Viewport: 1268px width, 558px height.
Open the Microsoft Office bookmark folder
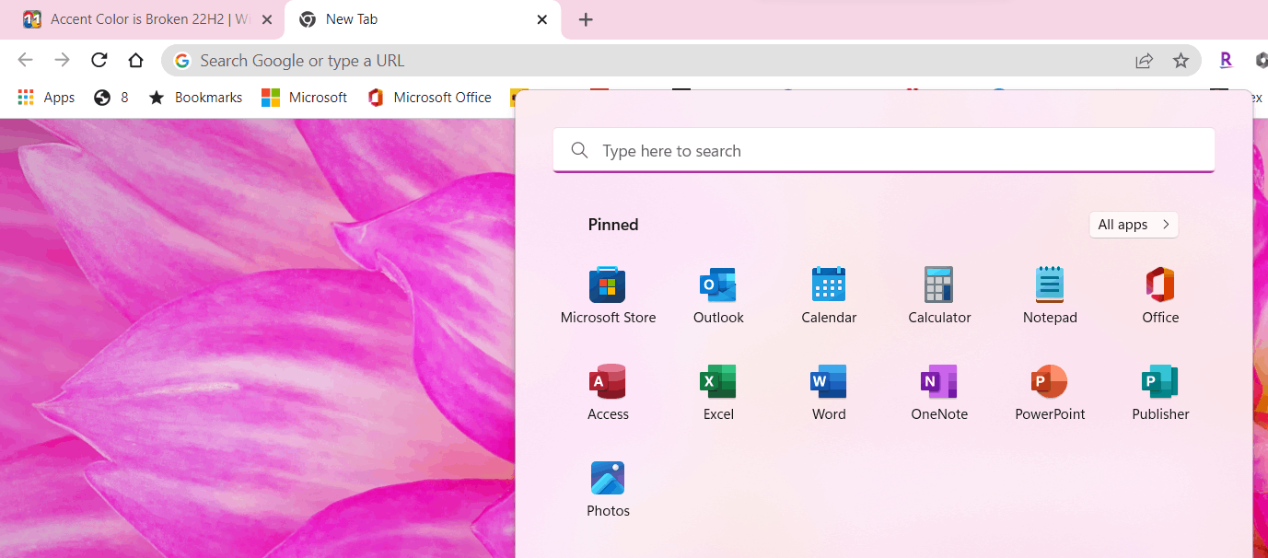pyautogui.click(x=429, y=98)
